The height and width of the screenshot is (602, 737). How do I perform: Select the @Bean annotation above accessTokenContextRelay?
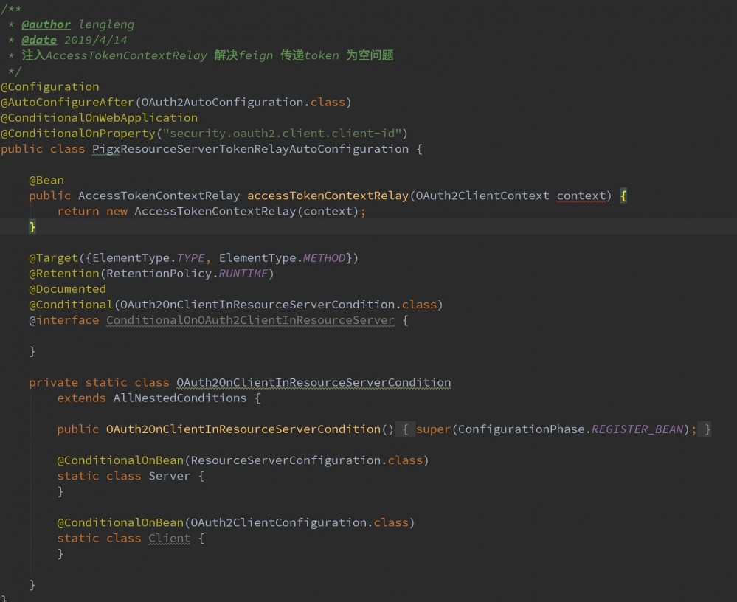pos(46,179)
